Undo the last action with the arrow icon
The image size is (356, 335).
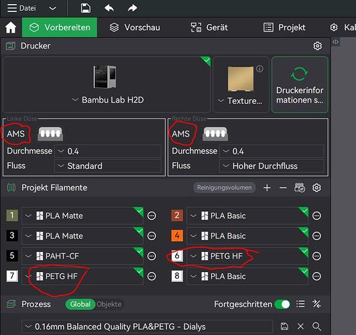[x=109, y=9]
